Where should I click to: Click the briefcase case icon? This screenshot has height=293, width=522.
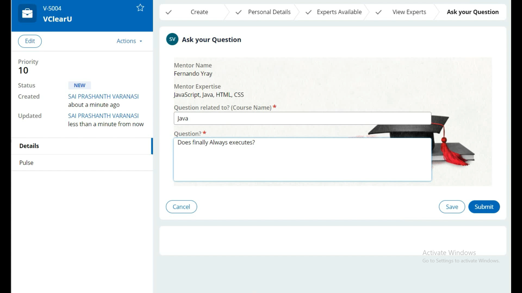[x=27, y=13]
